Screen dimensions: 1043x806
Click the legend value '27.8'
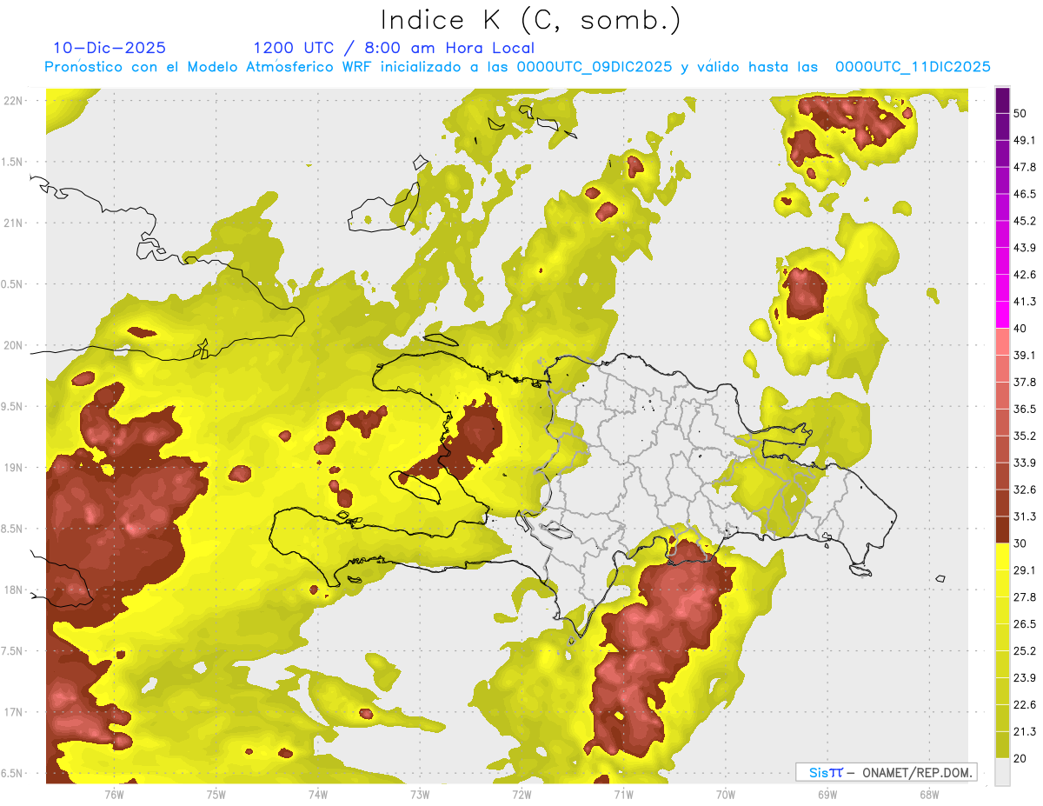click(1026, 597)
